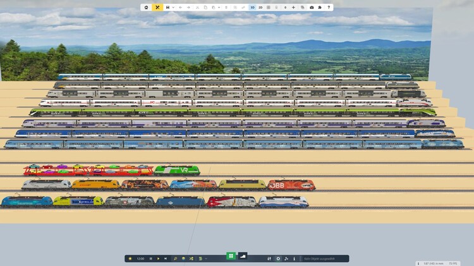Skip forward in the simulation
Screen dimensions: 474x266
166,259
